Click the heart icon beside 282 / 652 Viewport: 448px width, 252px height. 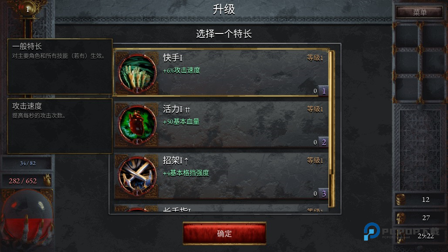point(47,180)
